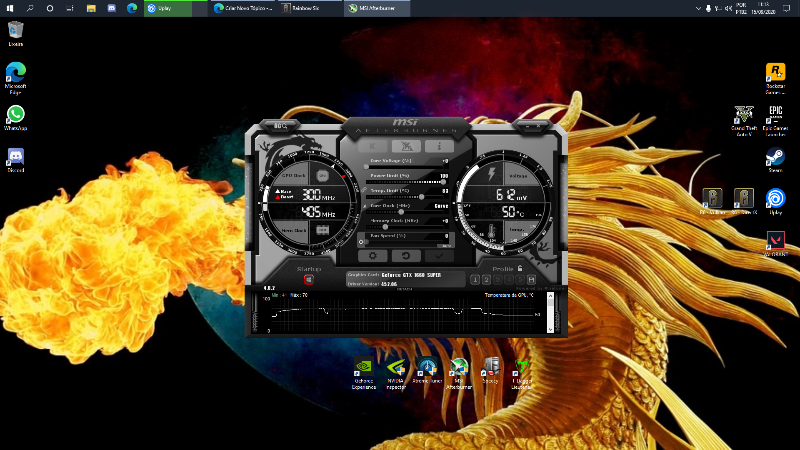The height and width of the screenshot is (450, 800).
Task: Open the Xtreme Tuner shortcut
Action: (x=427, y=371)
